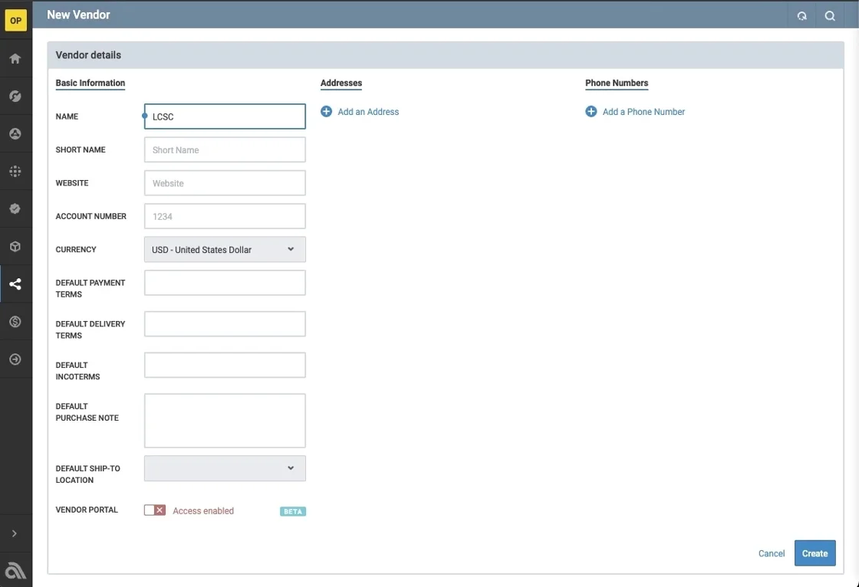Click the circled arrow icon in sidebar
Image resolution: width=859 pixels, height=587 pixels.
(x=15, y=359)
